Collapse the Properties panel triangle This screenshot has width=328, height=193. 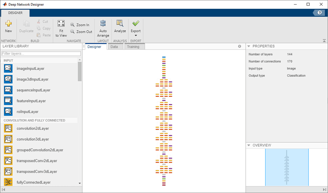point(249,46)
